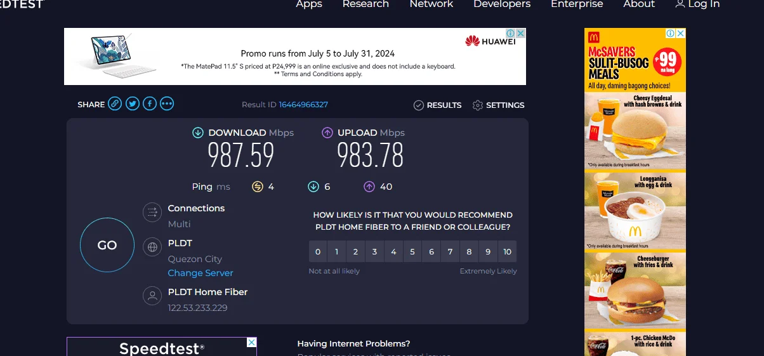Open the Developers menu
764x356 pixels.
pyautogui.click(x=502, y=4)
